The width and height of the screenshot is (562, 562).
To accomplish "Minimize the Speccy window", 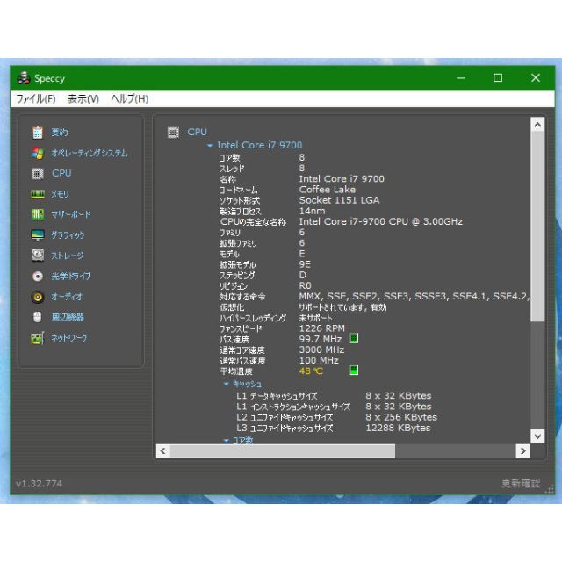I will point(461,78).
